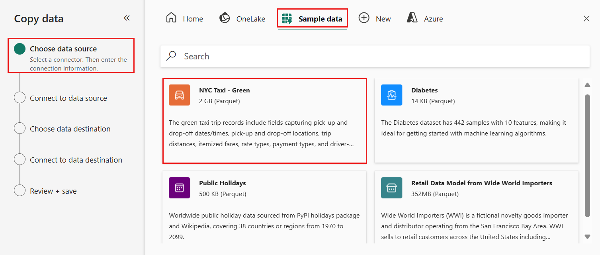Click the Choose data destination step circle
Image resolution: width=600 pixels, height=255 pixels.
[20, 129]
